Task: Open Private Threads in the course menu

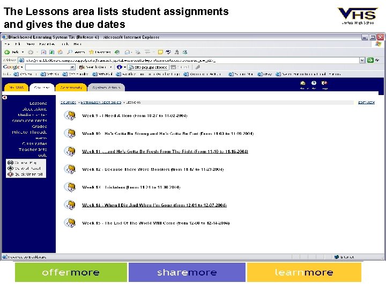Action: tap(29, 132)
